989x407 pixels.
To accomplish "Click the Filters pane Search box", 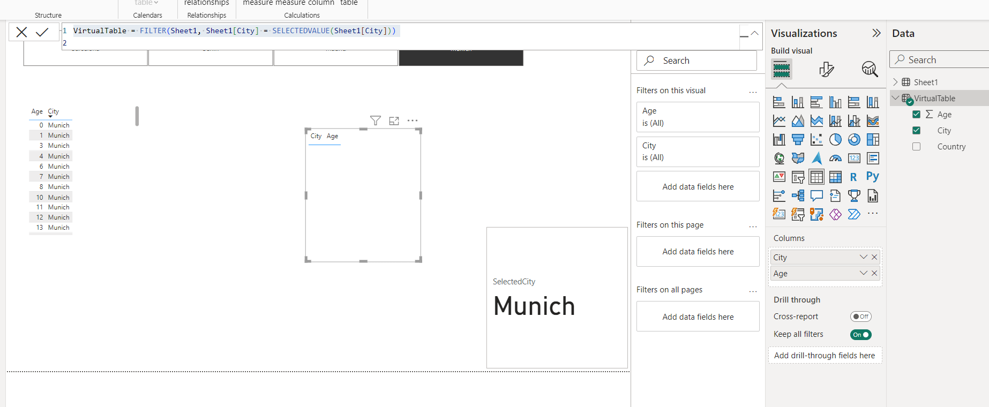I will pos(696,61).
